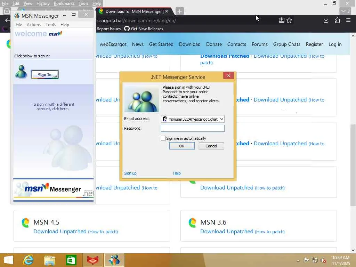This screenshot has width=356, height=267.
Task: Close the .NET Messenger Service dialog
Action: point(229,75)
